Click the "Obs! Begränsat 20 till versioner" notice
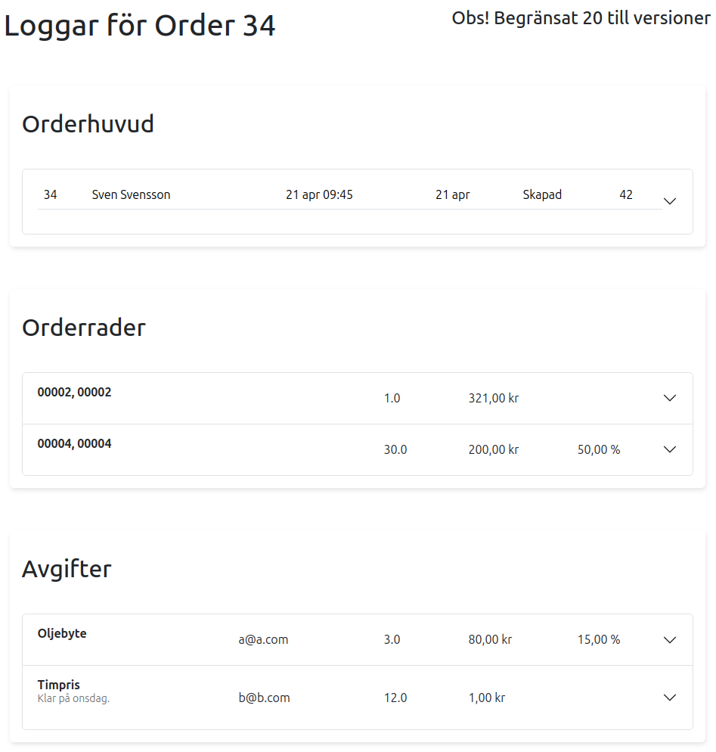The height and width of the screenshot is (752, 716). [x=581, y=18]
